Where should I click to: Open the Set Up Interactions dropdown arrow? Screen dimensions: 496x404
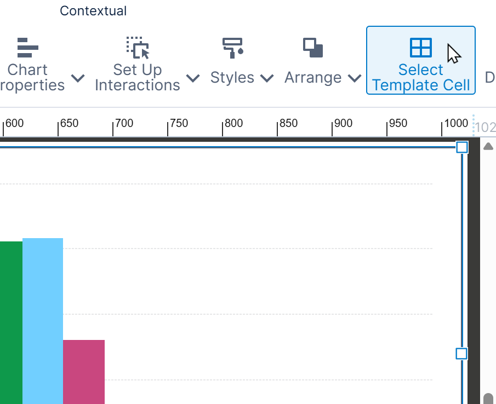click(x=193, y=78)
